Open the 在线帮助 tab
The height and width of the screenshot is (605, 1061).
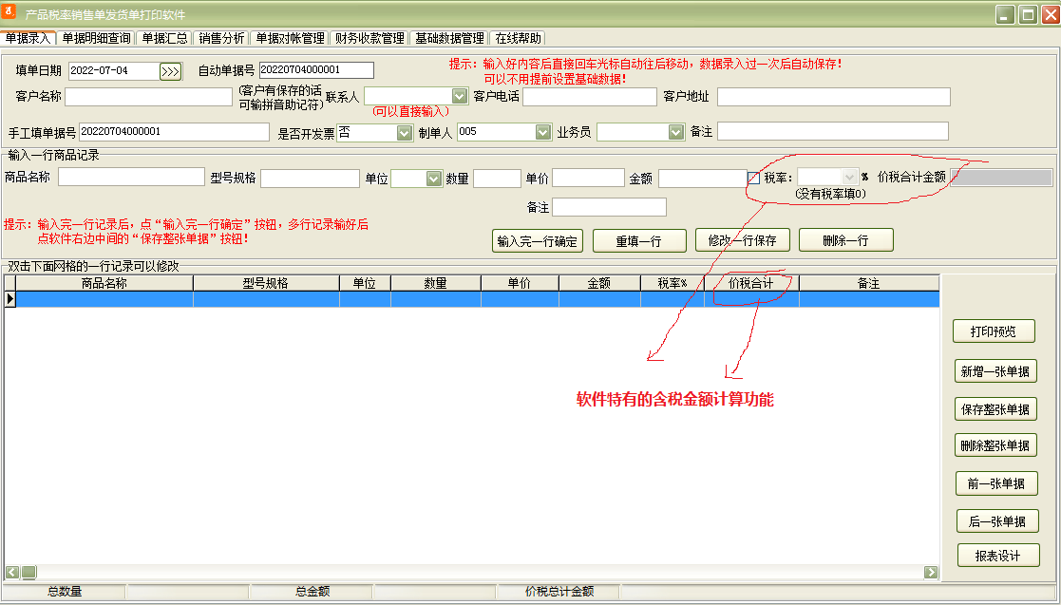[x=518, y=39]
